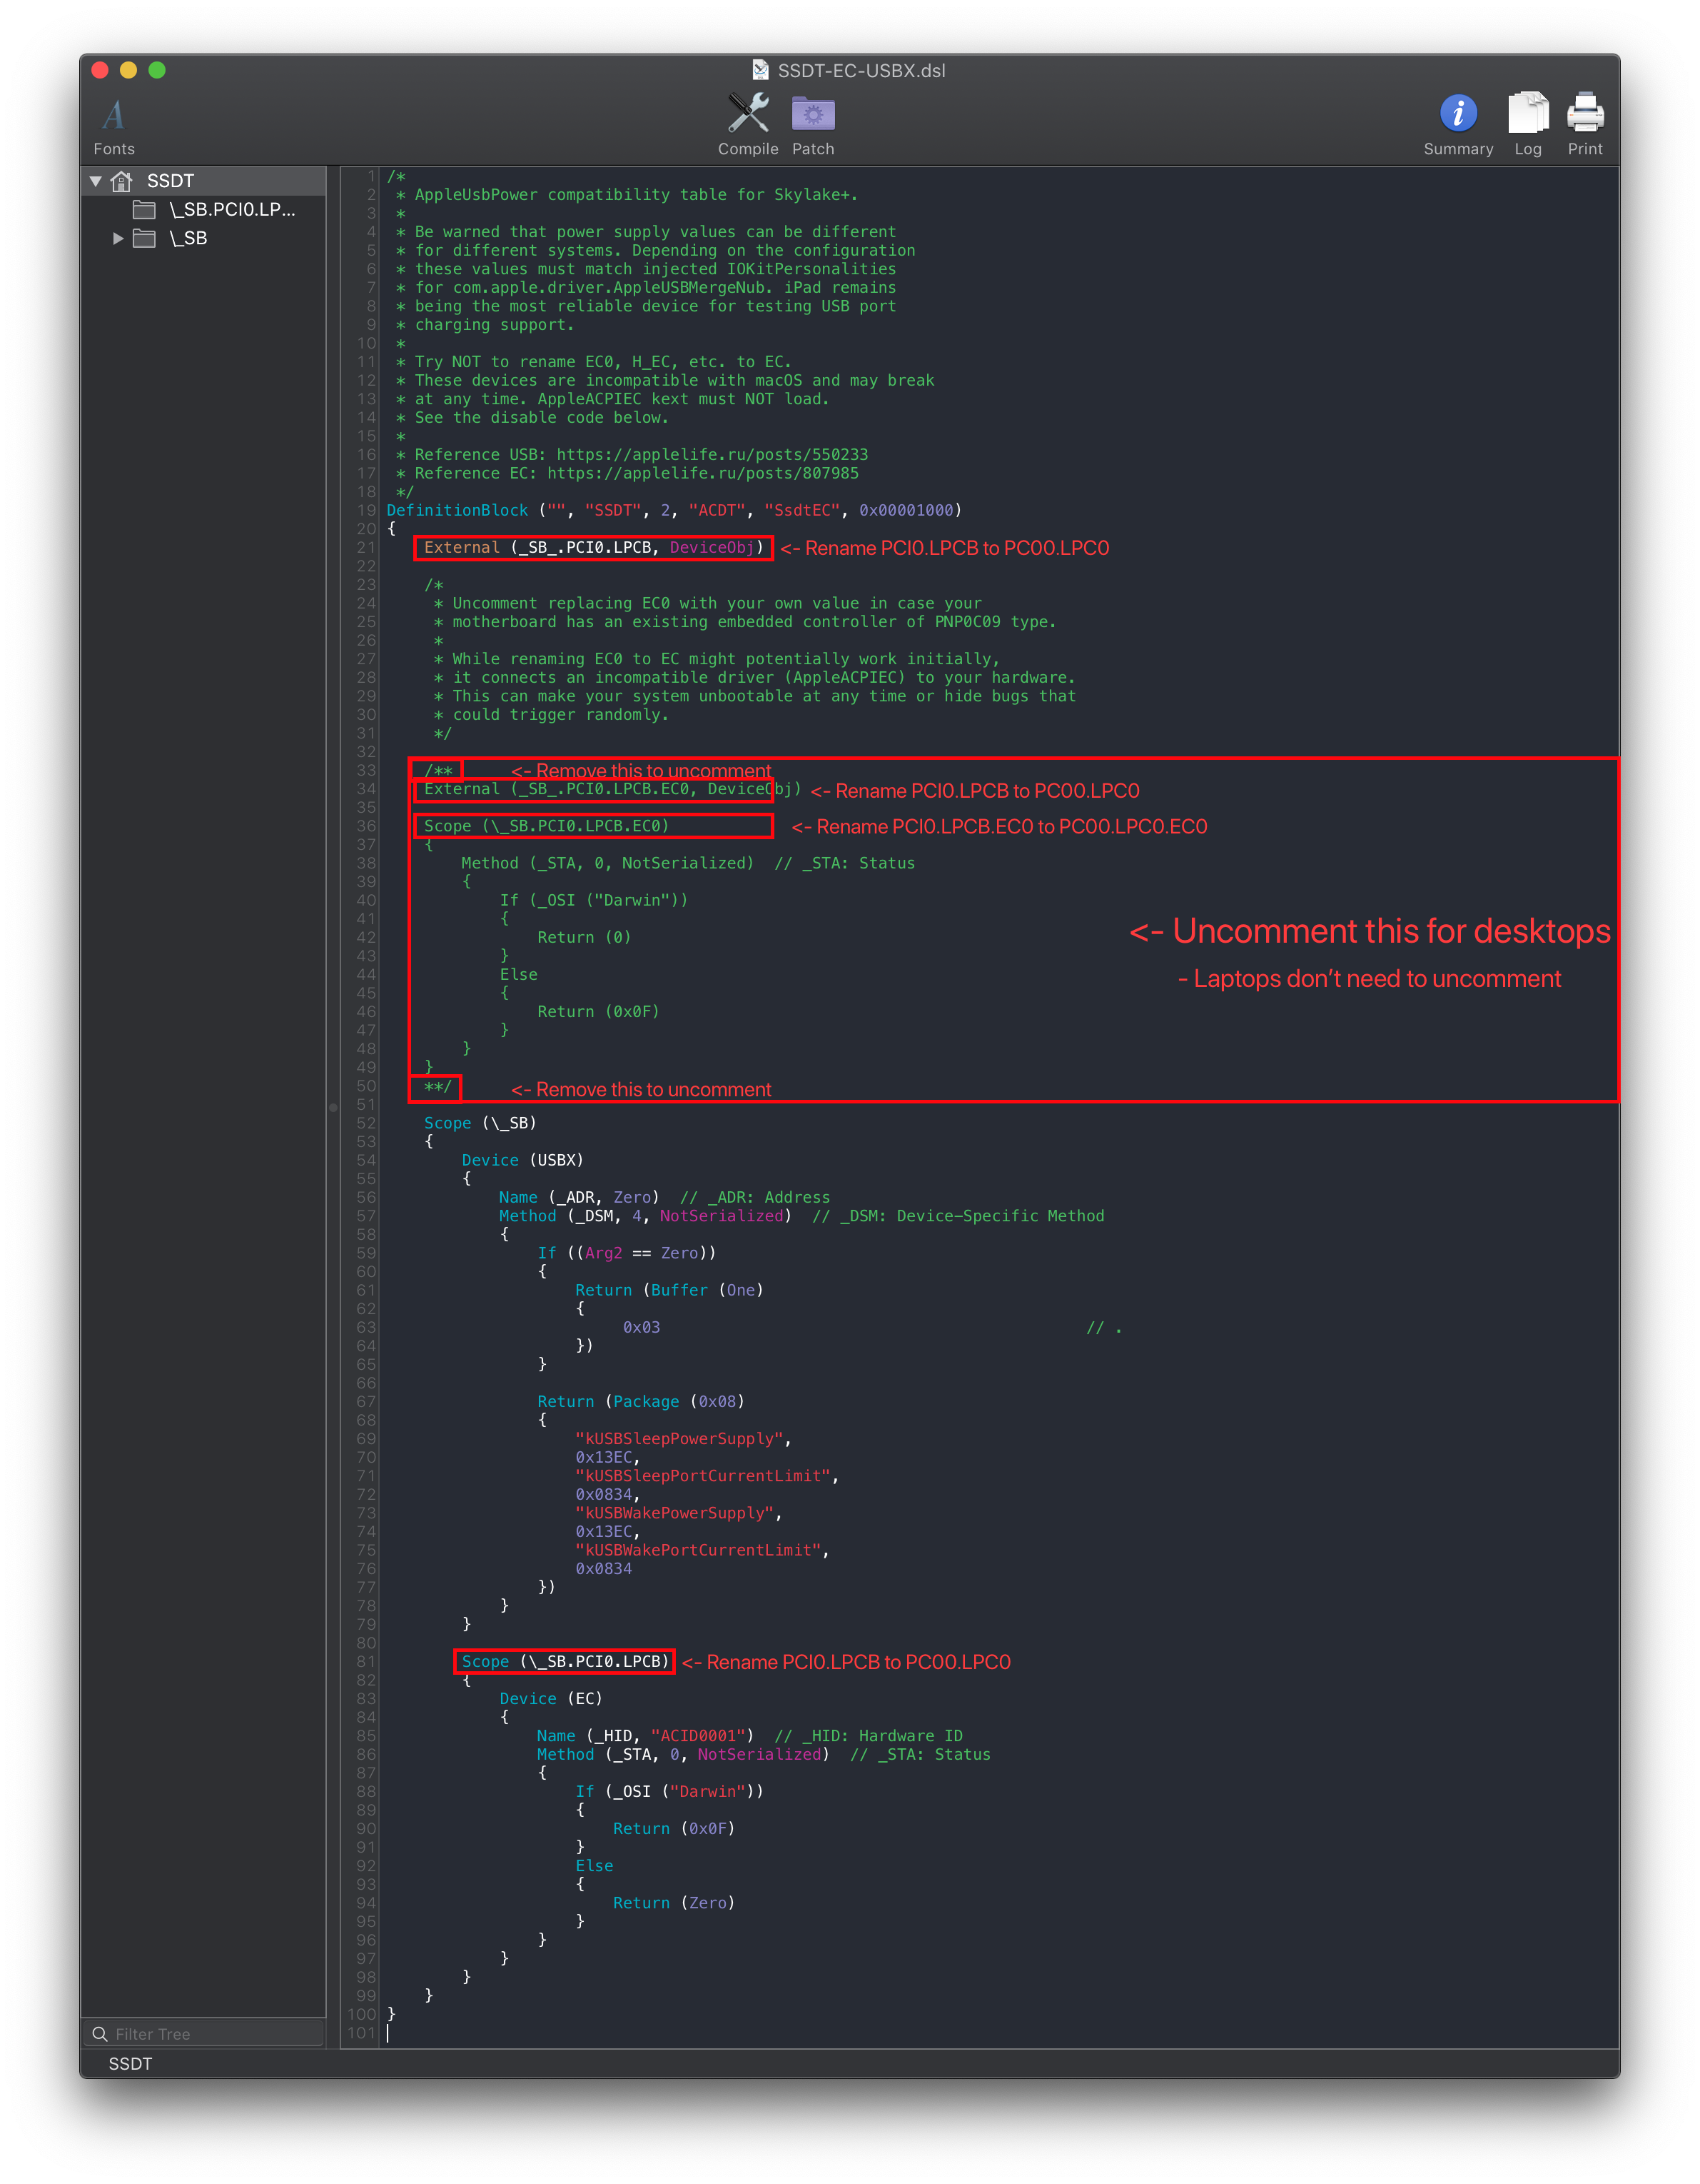Click the sidebar divider handle
The width and height of the screenshot is (1700, 2184).
[333, 1107]
